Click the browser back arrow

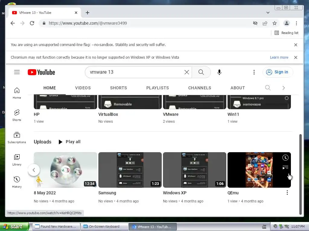click(13, 23)
